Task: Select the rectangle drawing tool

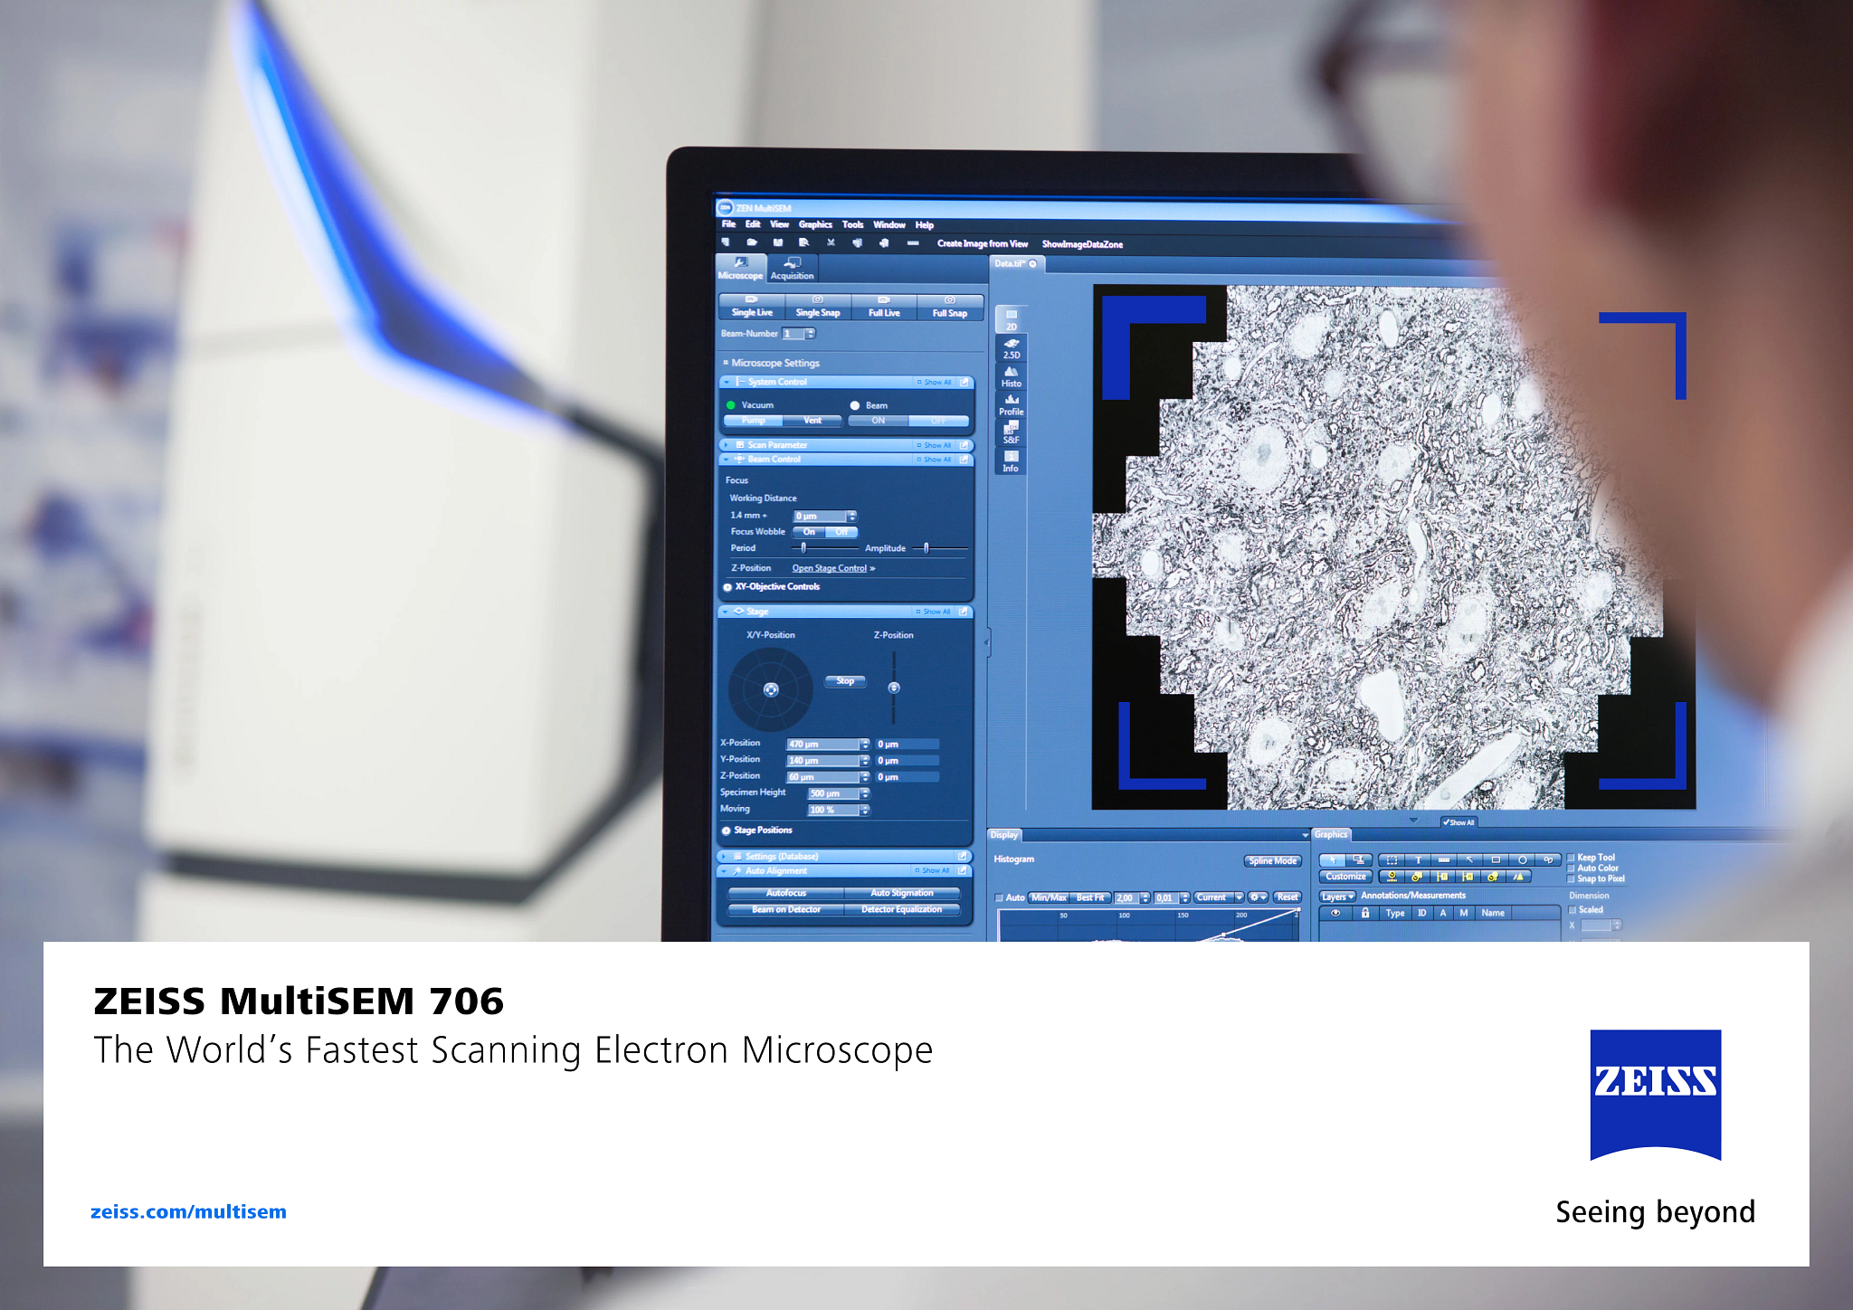Action: pos(1497,859)
